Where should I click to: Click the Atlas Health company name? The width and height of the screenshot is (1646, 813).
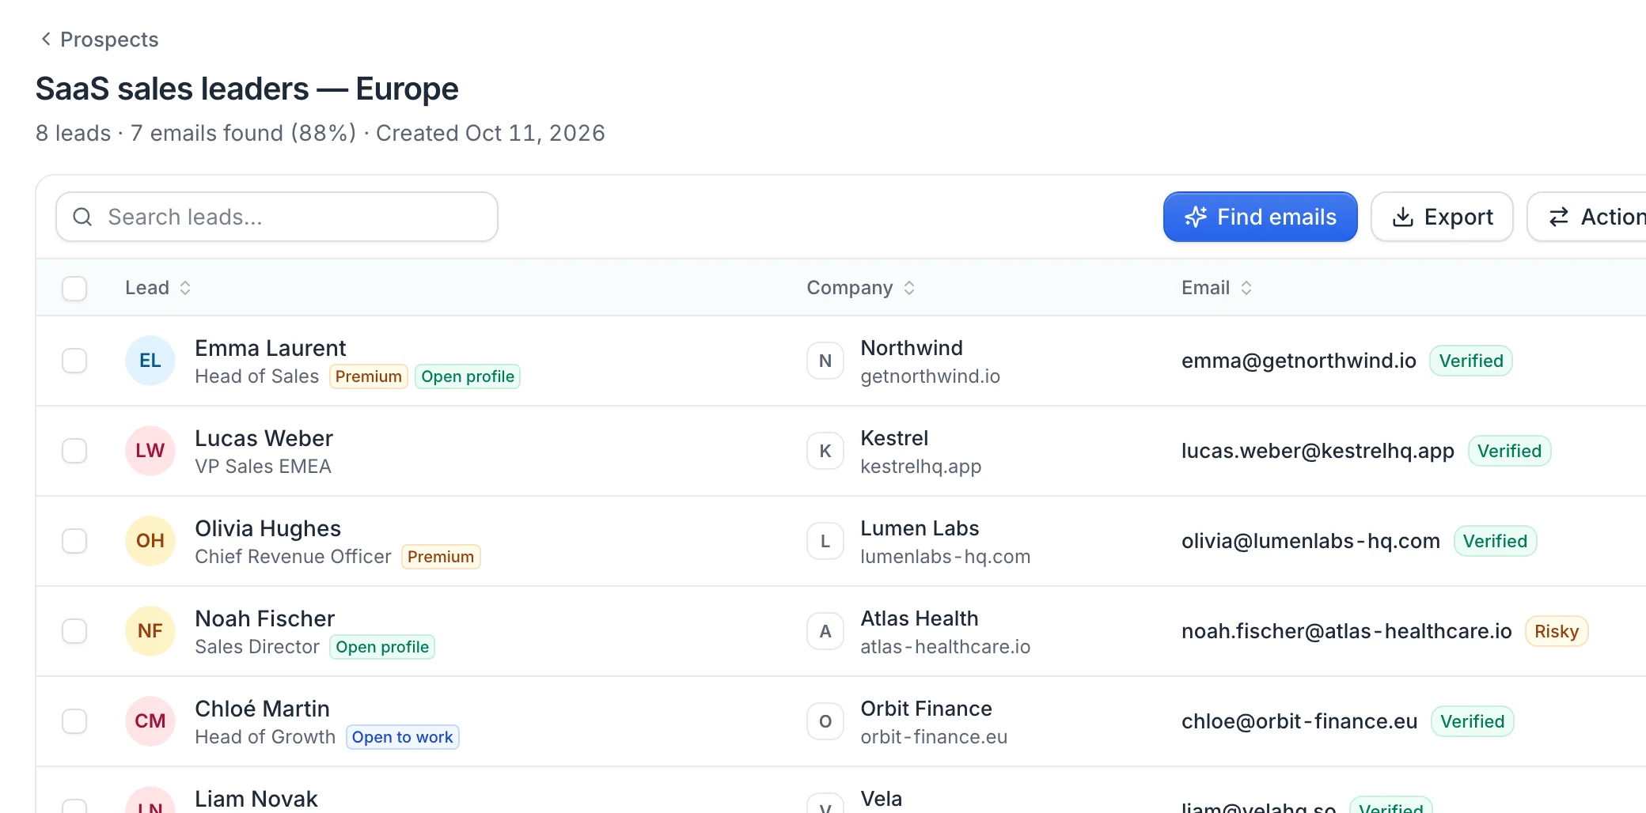point(920,618)
